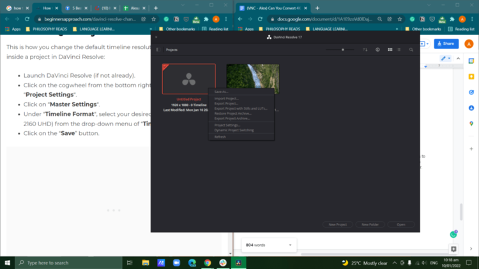Open Microsoft Edge from the taskbar
This screenshot has width=479, height=269.
point(192,263)
